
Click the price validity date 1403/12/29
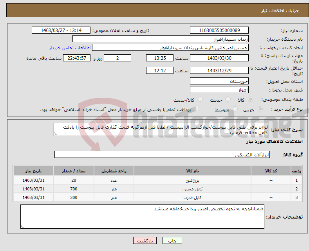pyautogui.click(x=219, y=70)
